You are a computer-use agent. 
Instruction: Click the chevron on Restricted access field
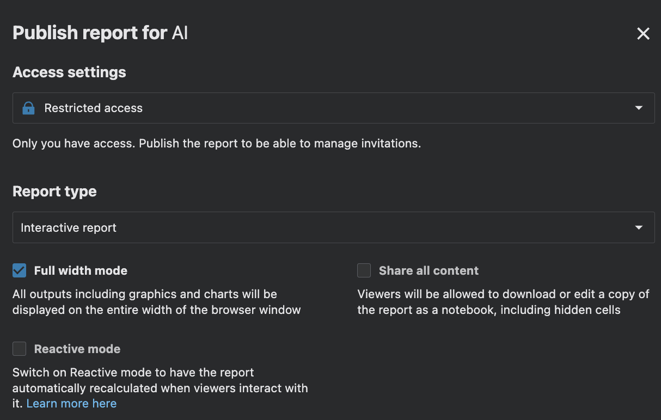click(638, 108)
